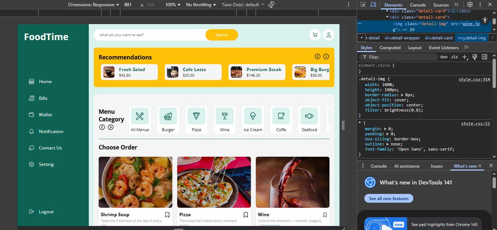
Task: Bookmark the Pizza order card
Action: pos(246,215)
